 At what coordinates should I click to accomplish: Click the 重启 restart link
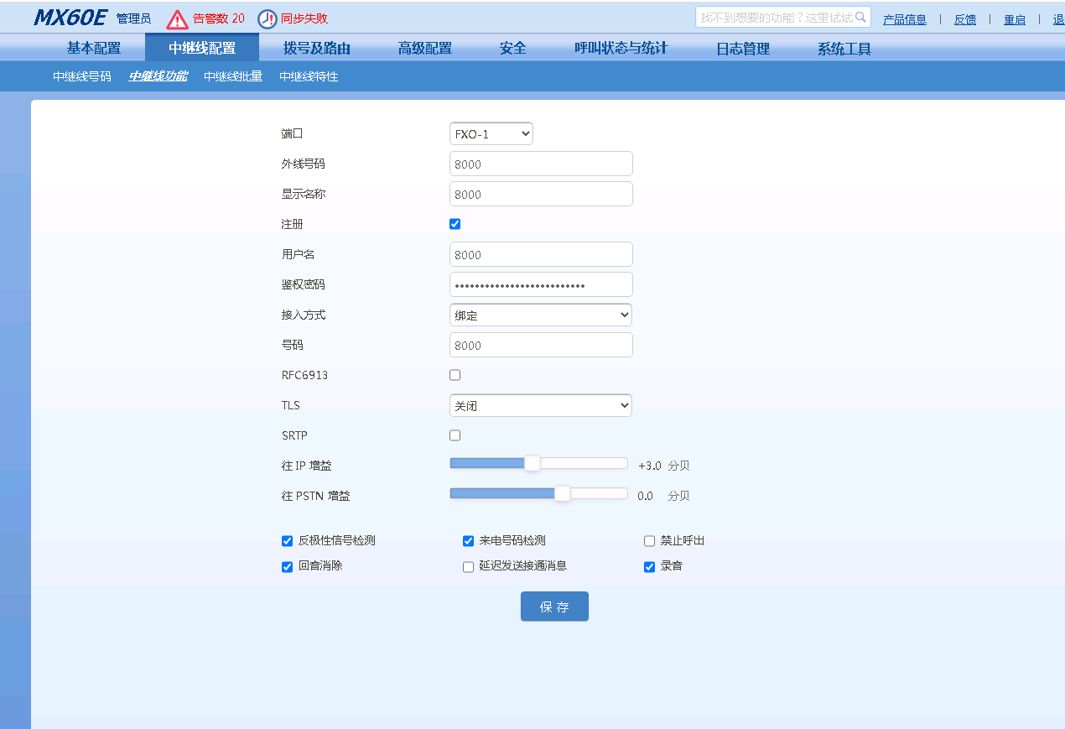point(1015,18)
